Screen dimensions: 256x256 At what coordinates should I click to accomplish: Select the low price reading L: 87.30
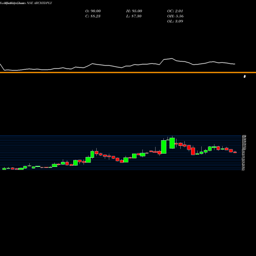[134, 16]
